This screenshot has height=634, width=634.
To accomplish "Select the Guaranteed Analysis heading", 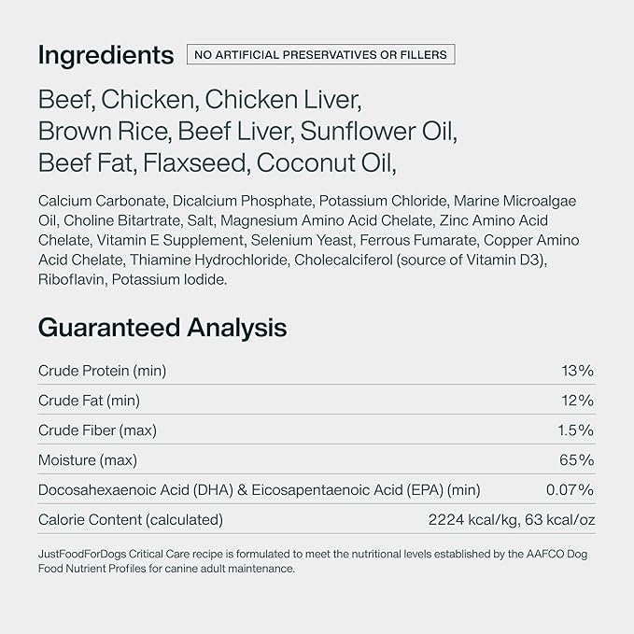I will (x=162, y=328).
